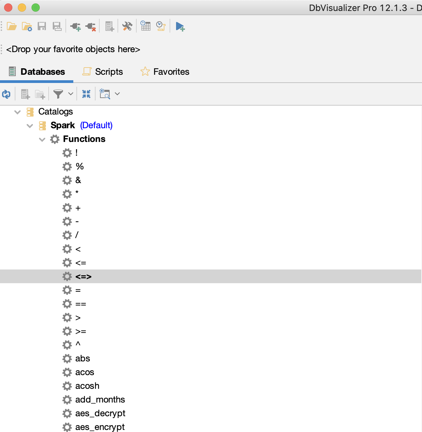Image resolution: width=422 pixels, height=432 pixels.
Task: Click the gear icon beside Functions
Action: (x=55, y=139)
